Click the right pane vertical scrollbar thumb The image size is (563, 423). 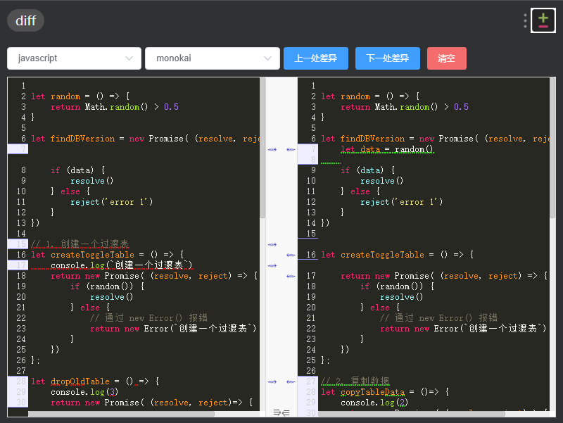click(x=552, y=148)
